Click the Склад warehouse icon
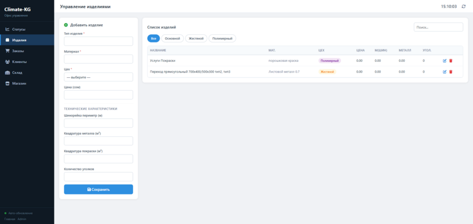Viewport: 473px width, 224px height. (x=7, y=73)
